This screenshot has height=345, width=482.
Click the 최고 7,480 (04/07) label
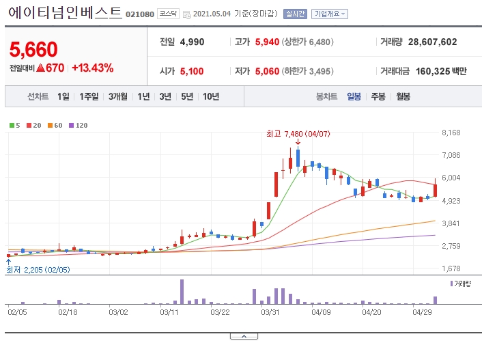pyautogui.click(x=298, y=134)
